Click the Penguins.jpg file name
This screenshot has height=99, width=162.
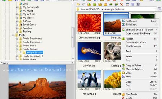point(89,94)
